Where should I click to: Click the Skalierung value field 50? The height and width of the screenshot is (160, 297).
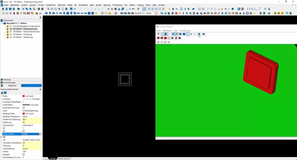tap(32, 122)
